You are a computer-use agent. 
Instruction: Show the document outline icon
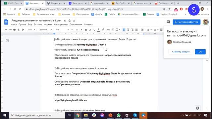(7, 41)
